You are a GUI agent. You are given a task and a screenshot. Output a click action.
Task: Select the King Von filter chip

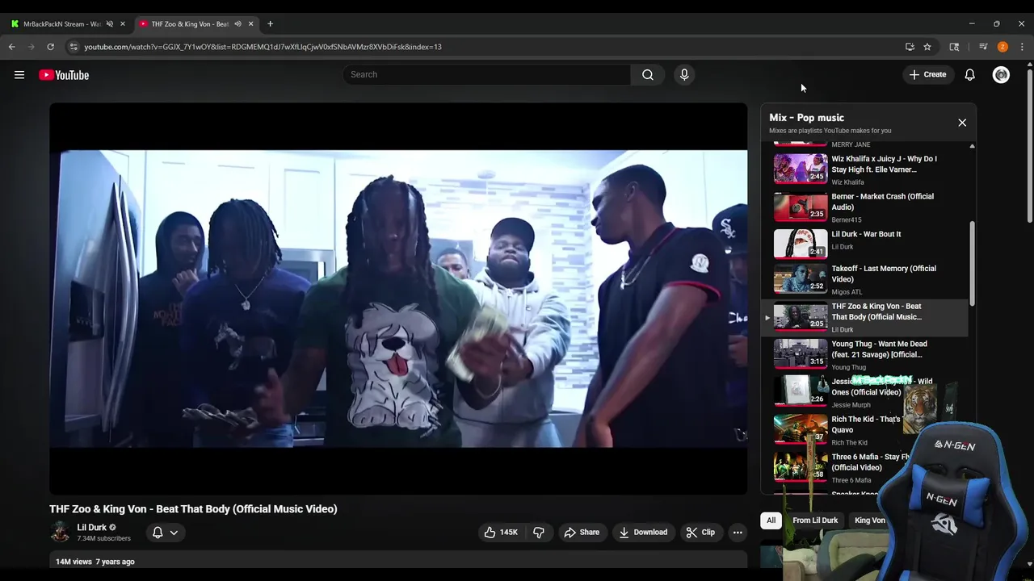click(870, 520)
